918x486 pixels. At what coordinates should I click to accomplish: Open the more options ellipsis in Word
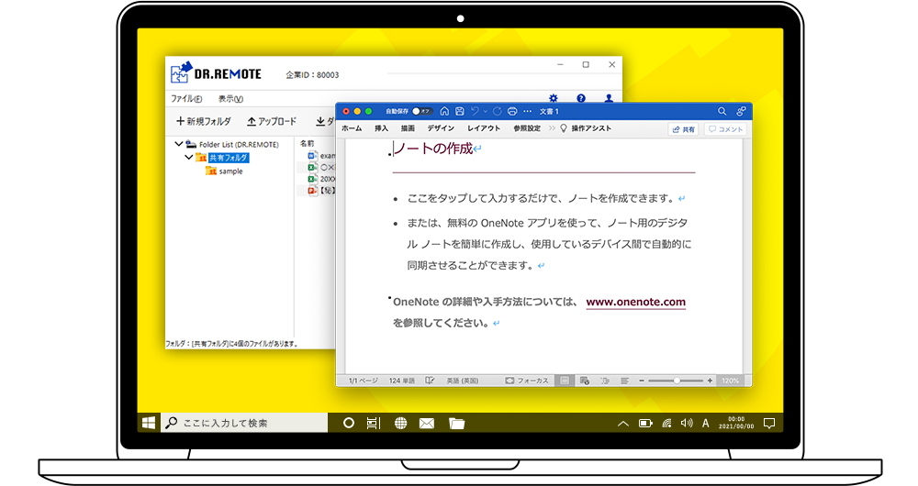[x=528, y=111]
